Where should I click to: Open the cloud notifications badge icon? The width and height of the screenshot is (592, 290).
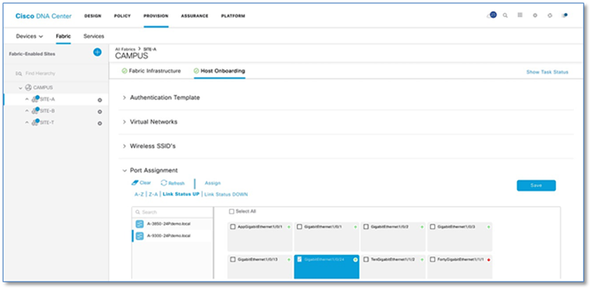coord(492,15)
